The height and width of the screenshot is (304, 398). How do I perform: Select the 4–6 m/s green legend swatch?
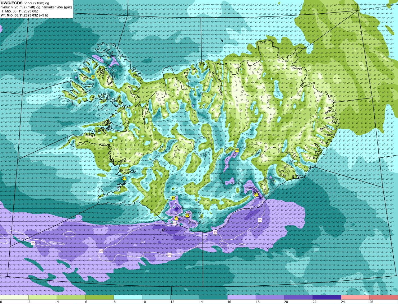[71, 297]
